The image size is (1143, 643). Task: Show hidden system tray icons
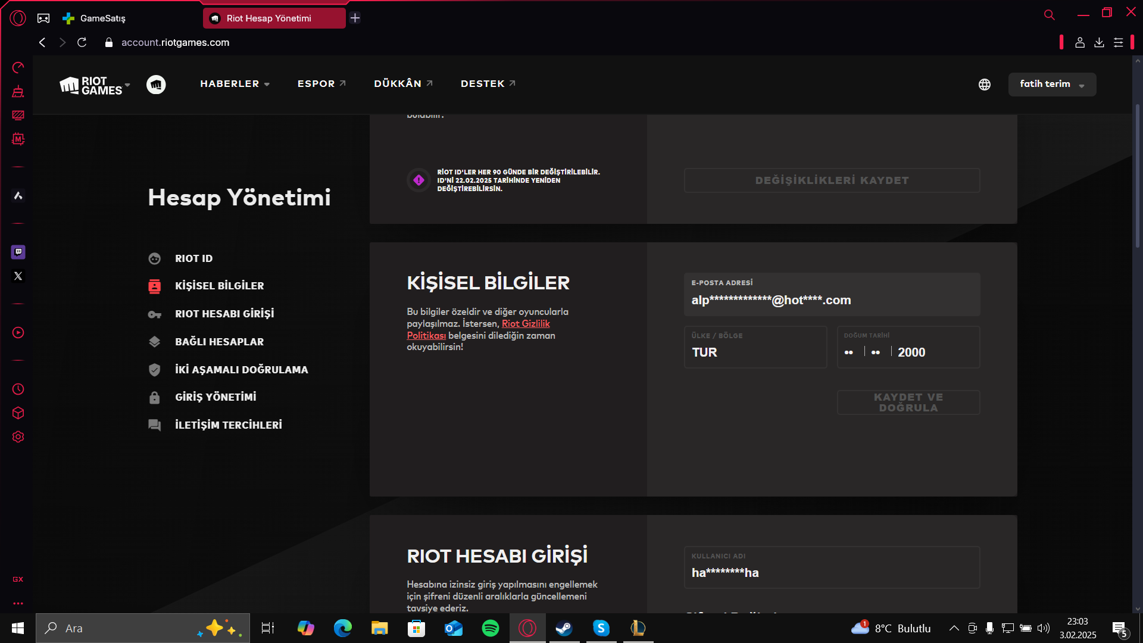[954, 628]
